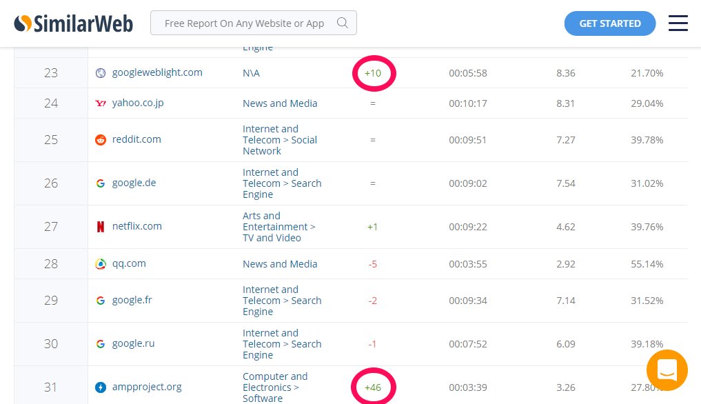
Task: Open googleweblight.com link
Action: 157,72
